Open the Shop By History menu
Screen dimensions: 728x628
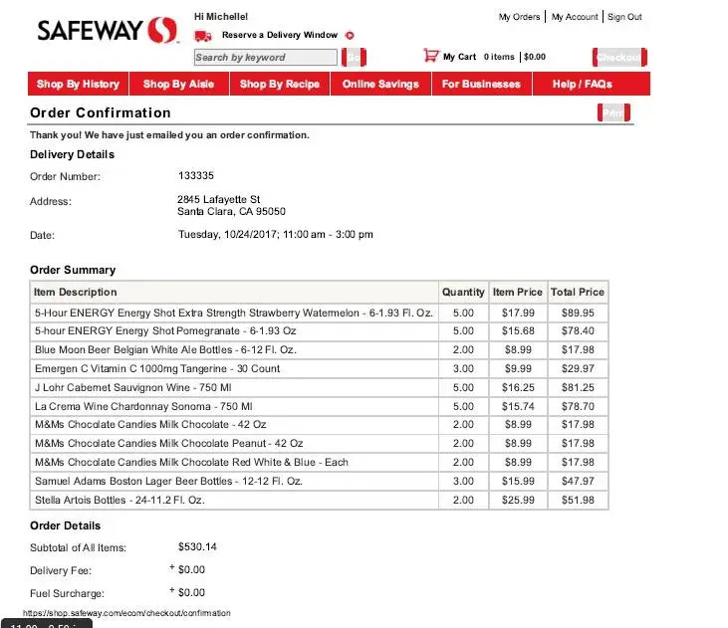[x=78, y=84]
